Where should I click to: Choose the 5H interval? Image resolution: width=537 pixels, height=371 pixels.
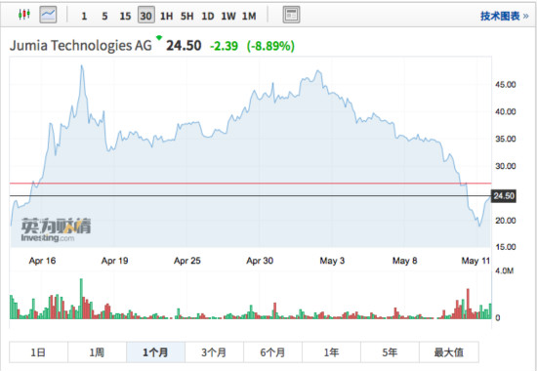(x=187, y=16)
